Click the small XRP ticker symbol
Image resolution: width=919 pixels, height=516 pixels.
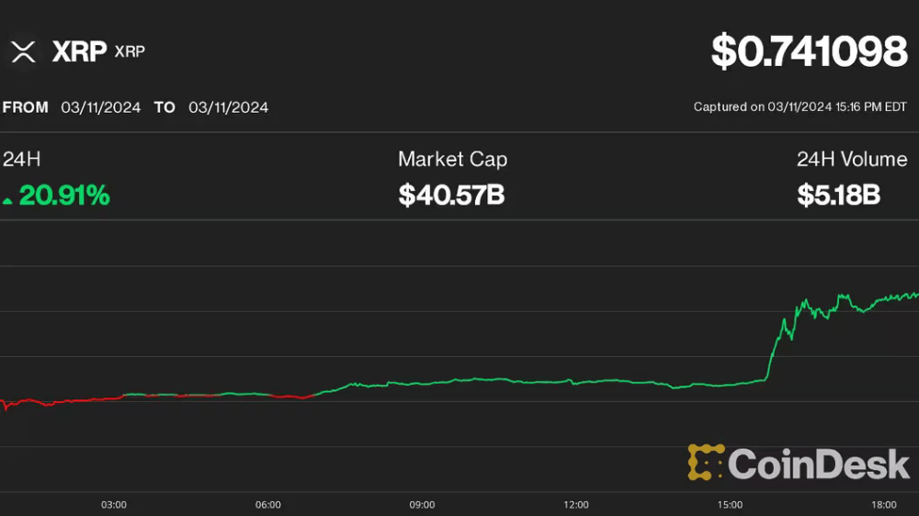[130, 51]
